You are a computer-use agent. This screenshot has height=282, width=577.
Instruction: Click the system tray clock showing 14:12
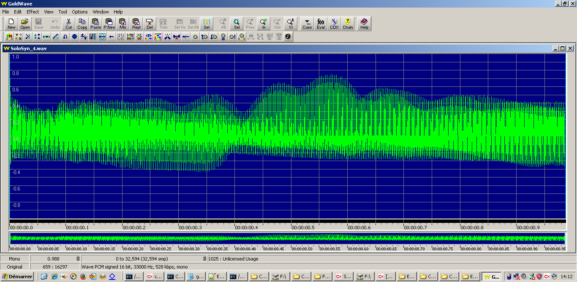(x=567, y=277)
